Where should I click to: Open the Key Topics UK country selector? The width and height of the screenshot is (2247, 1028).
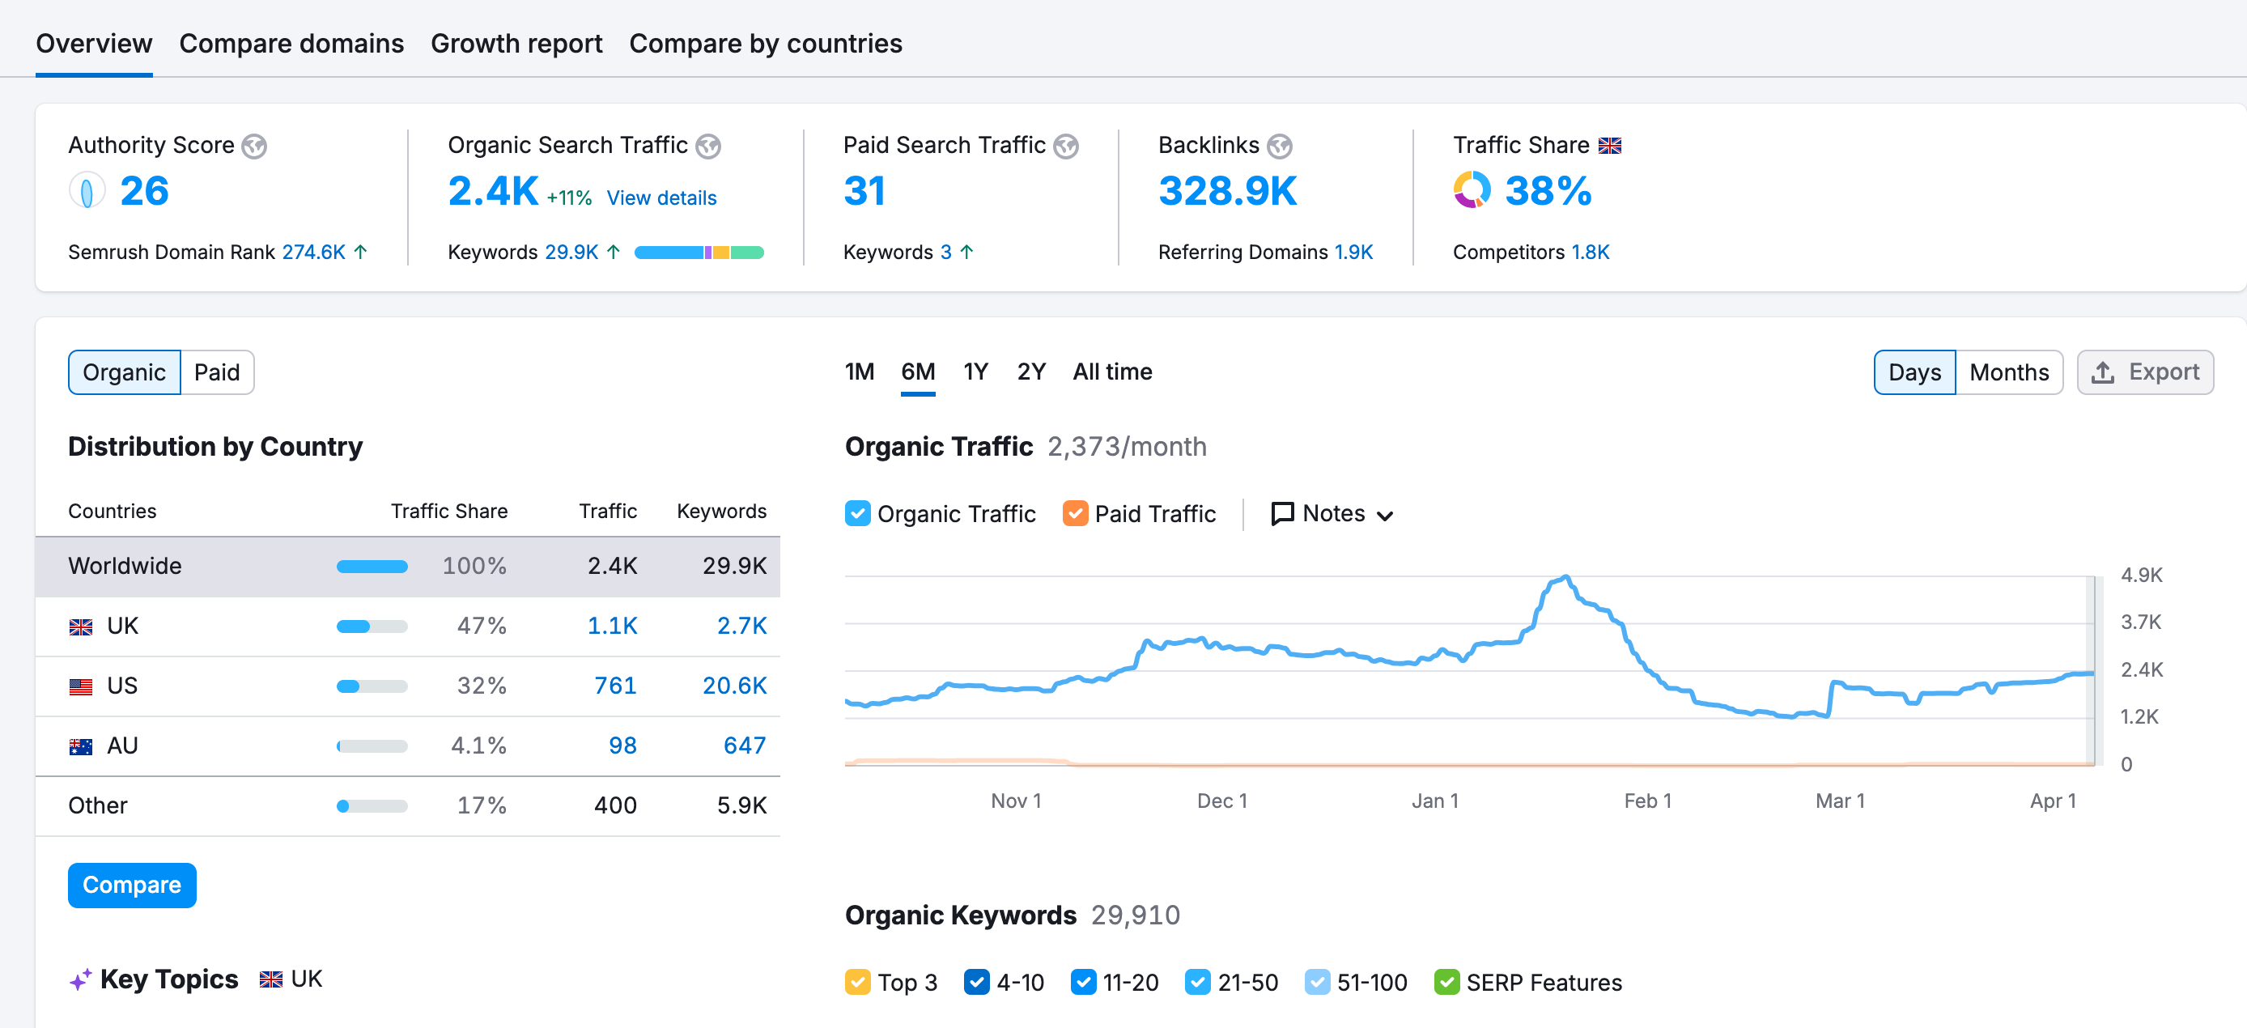[x=291, y=979]
